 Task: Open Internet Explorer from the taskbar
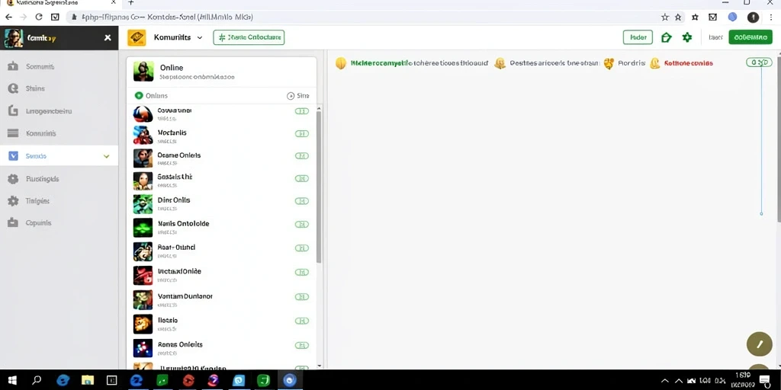63,381
